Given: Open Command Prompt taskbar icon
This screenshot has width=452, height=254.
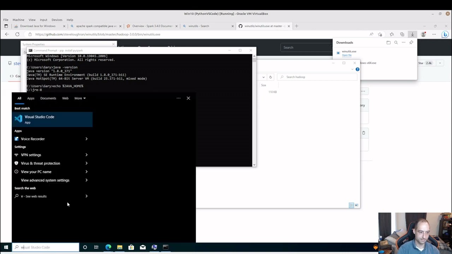Looking at the screenshot, I should (166, 247).
